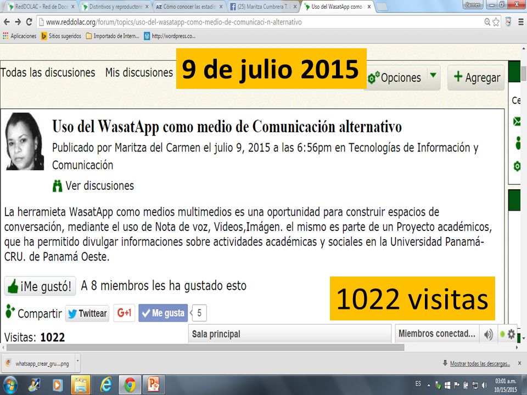Toggle the chat sound speaker icon
Viewport: 527px width, 395px height.
click(x=489, y=334)
